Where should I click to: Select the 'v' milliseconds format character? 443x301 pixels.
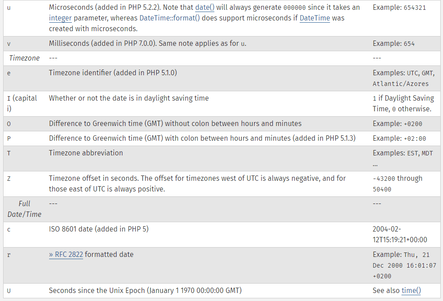[9, 44]
